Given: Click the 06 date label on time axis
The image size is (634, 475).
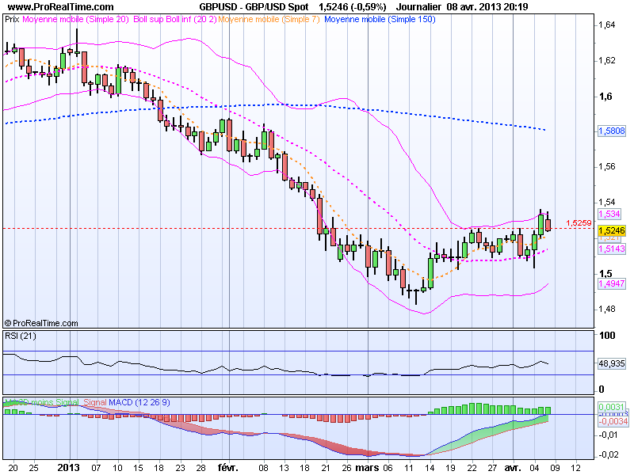Looking at the screenshot, I should click(x=388, y=468).
